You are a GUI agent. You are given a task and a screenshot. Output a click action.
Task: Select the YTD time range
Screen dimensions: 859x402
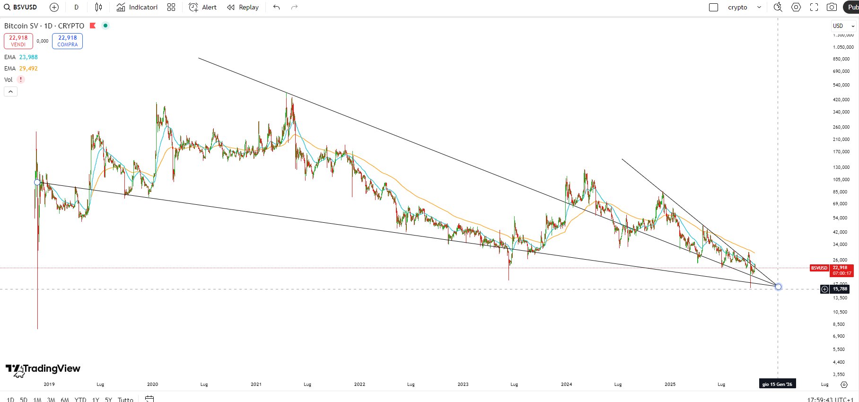pyautogui.click(x=80, y=400)
